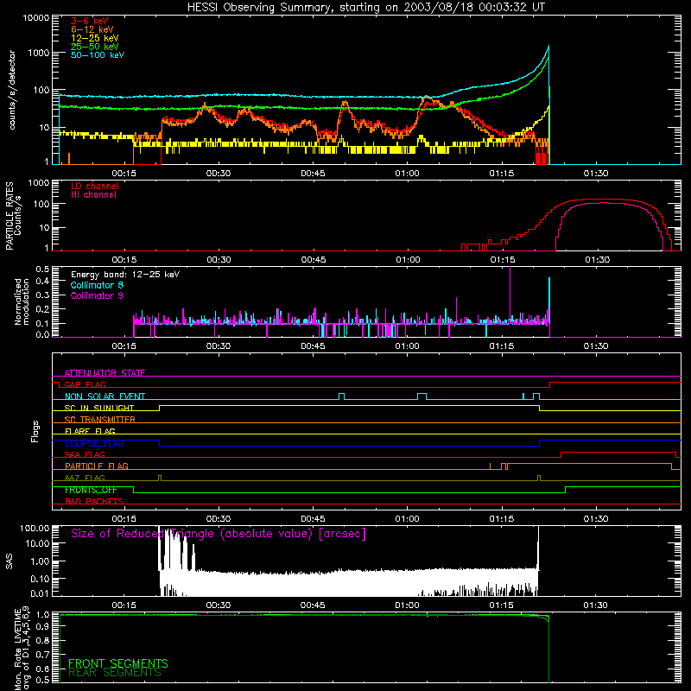Select the Collimator 8 legend entry
691x691 pixels.
point(97,285)
